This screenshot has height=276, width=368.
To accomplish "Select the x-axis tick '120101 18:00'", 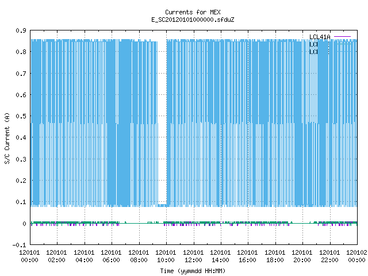I will [x=275, y=256].
